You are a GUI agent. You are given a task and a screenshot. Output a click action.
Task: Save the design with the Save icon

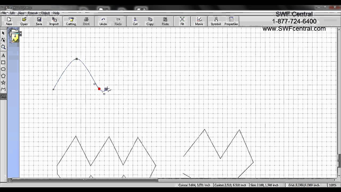[x=39, y=21]
